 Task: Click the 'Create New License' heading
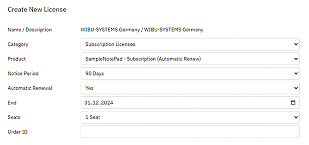pyautogui.click(x=37, y=10)
